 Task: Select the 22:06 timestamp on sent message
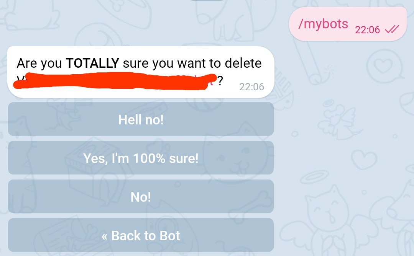point(367,30)
